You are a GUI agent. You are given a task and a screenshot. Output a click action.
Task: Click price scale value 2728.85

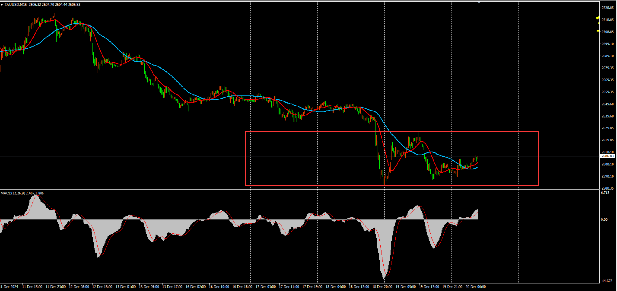click(608, 8)
